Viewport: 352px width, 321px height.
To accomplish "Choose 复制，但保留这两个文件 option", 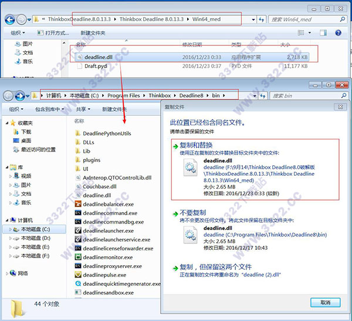I will (255, 271).
